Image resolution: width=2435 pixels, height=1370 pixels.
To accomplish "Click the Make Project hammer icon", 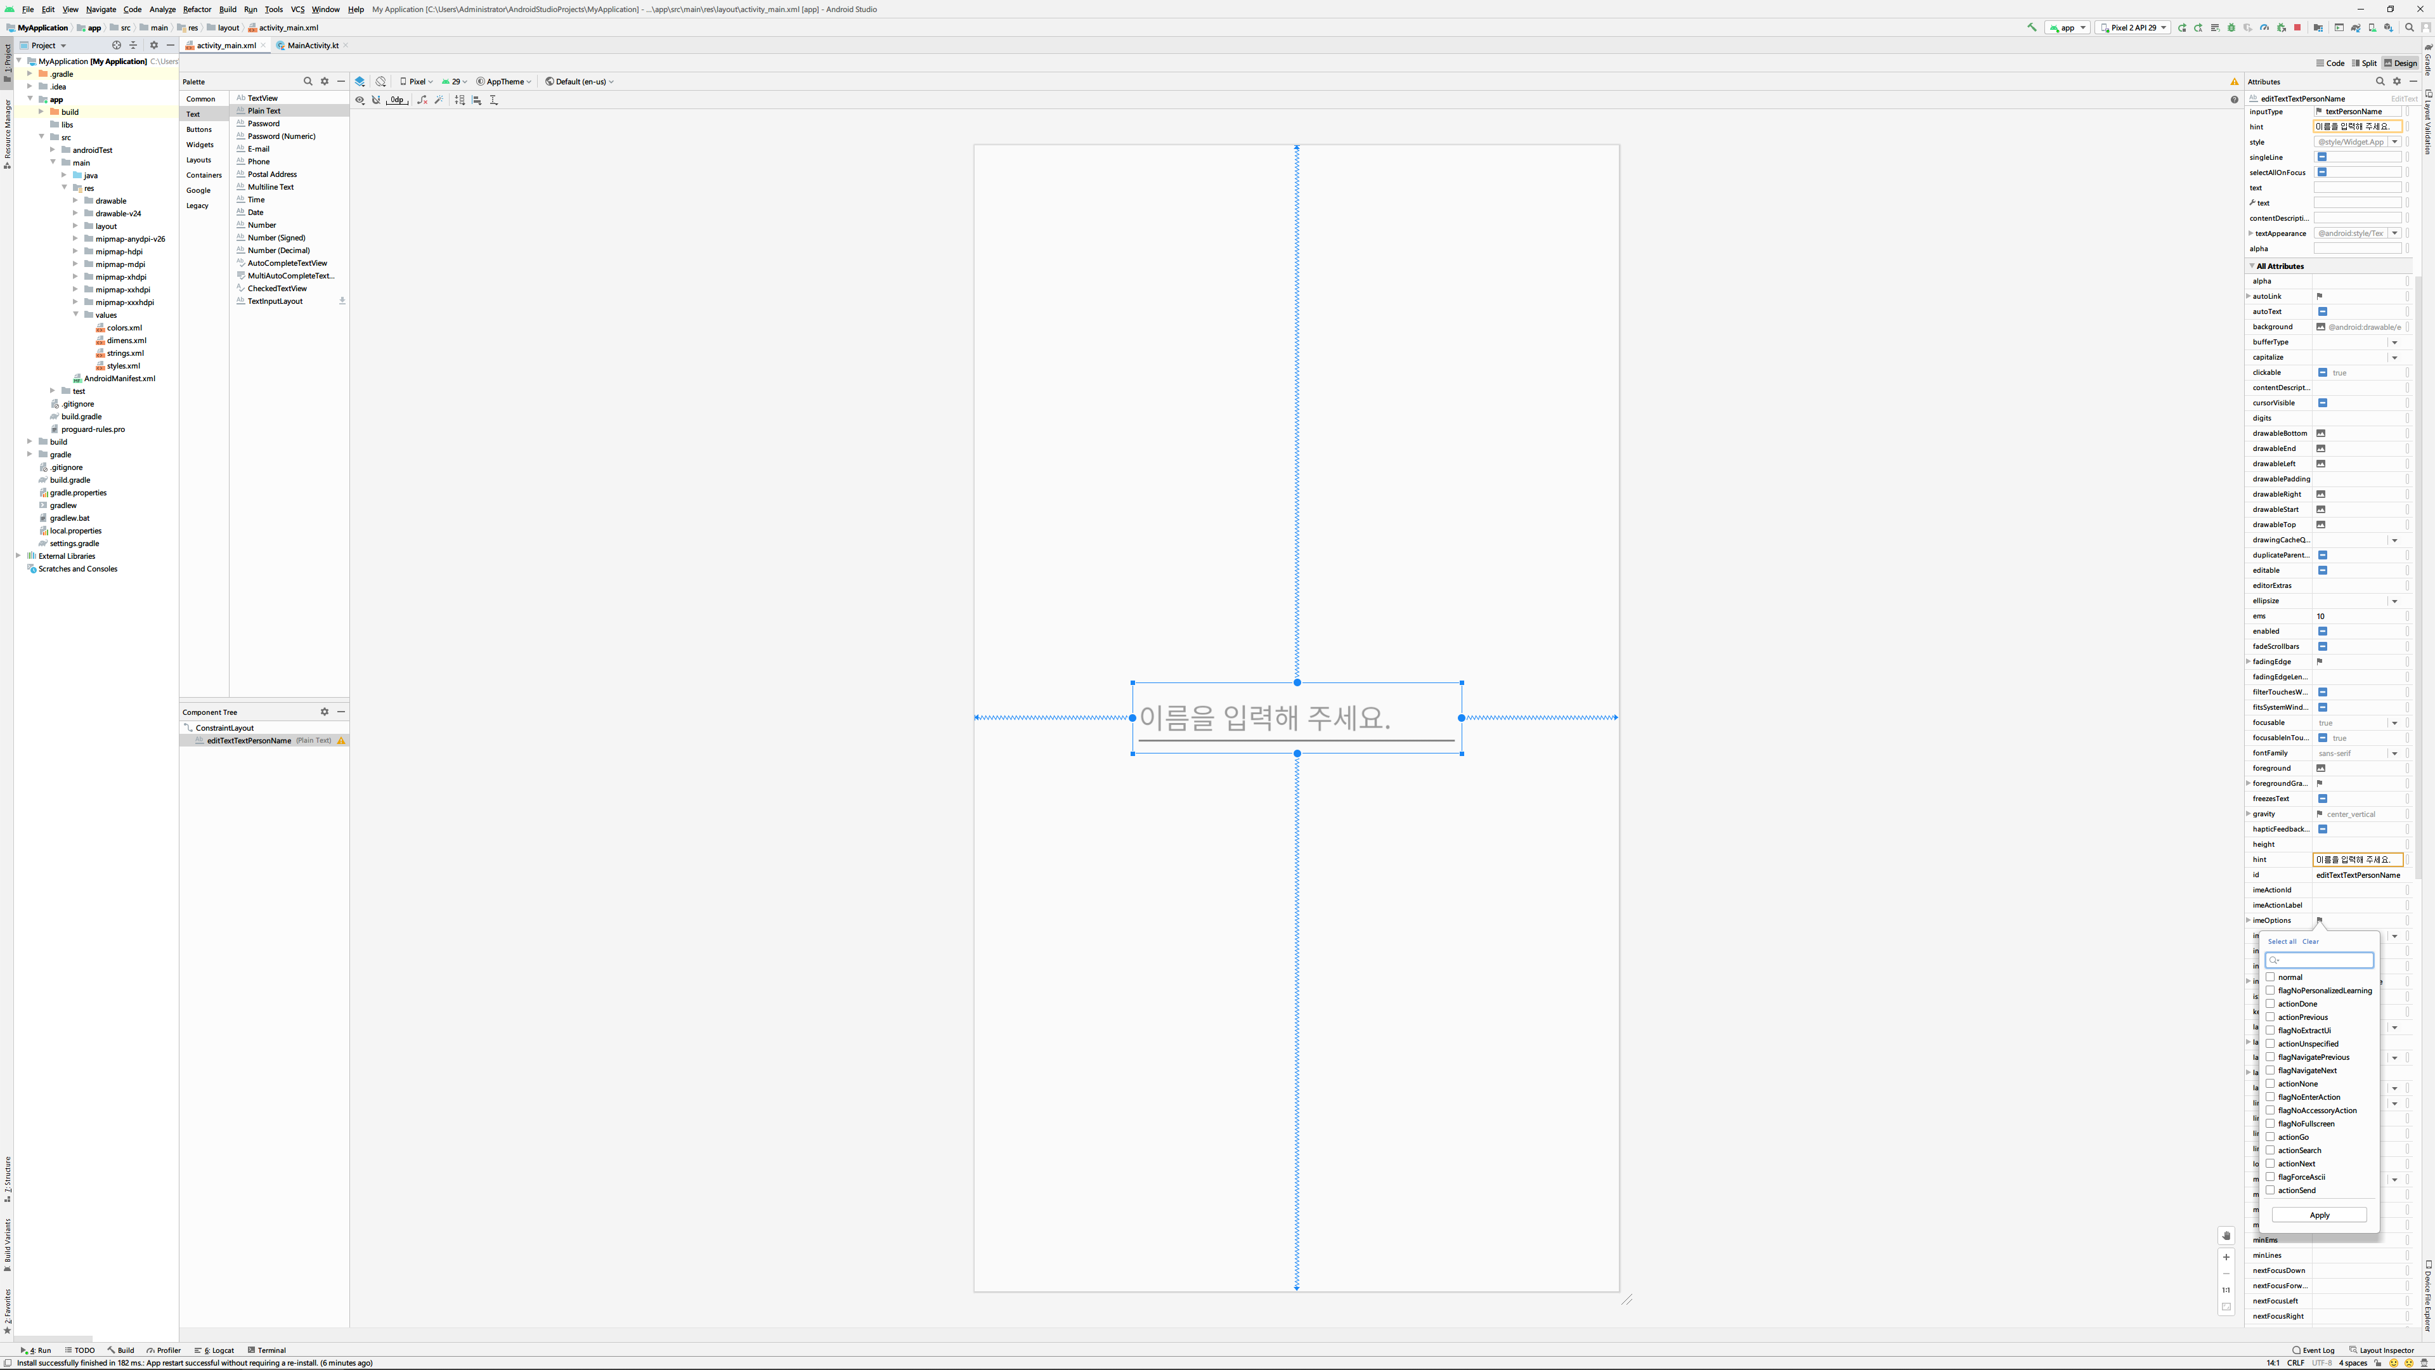I will (x=2032, y=27).
